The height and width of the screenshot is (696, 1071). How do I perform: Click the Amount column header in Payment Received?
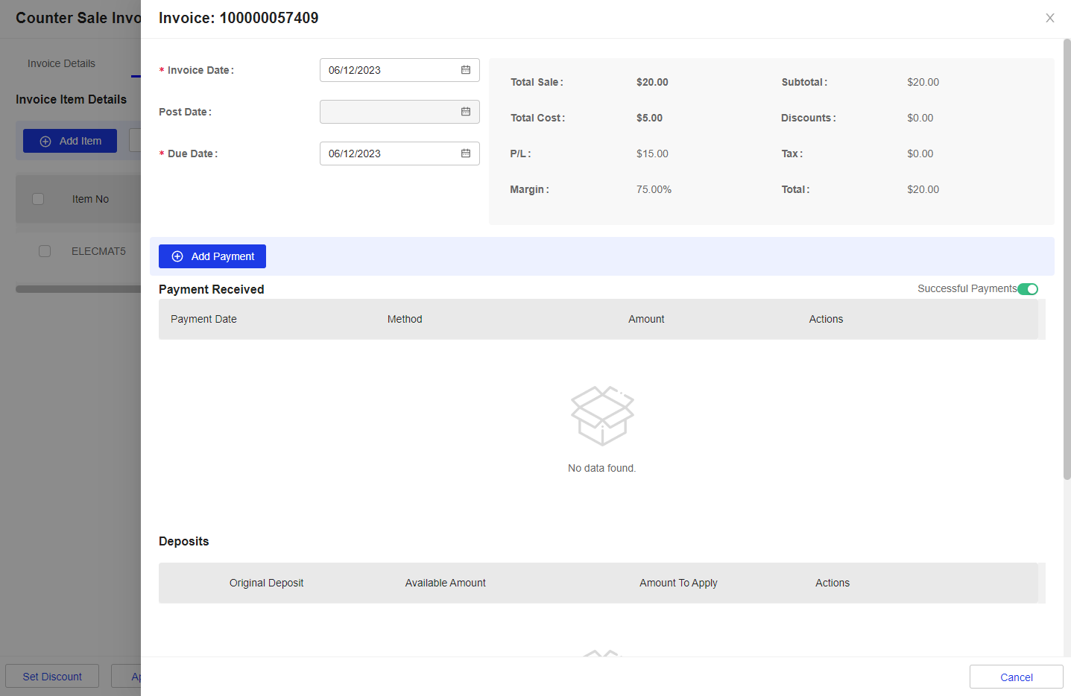click(x=646, y=319)
